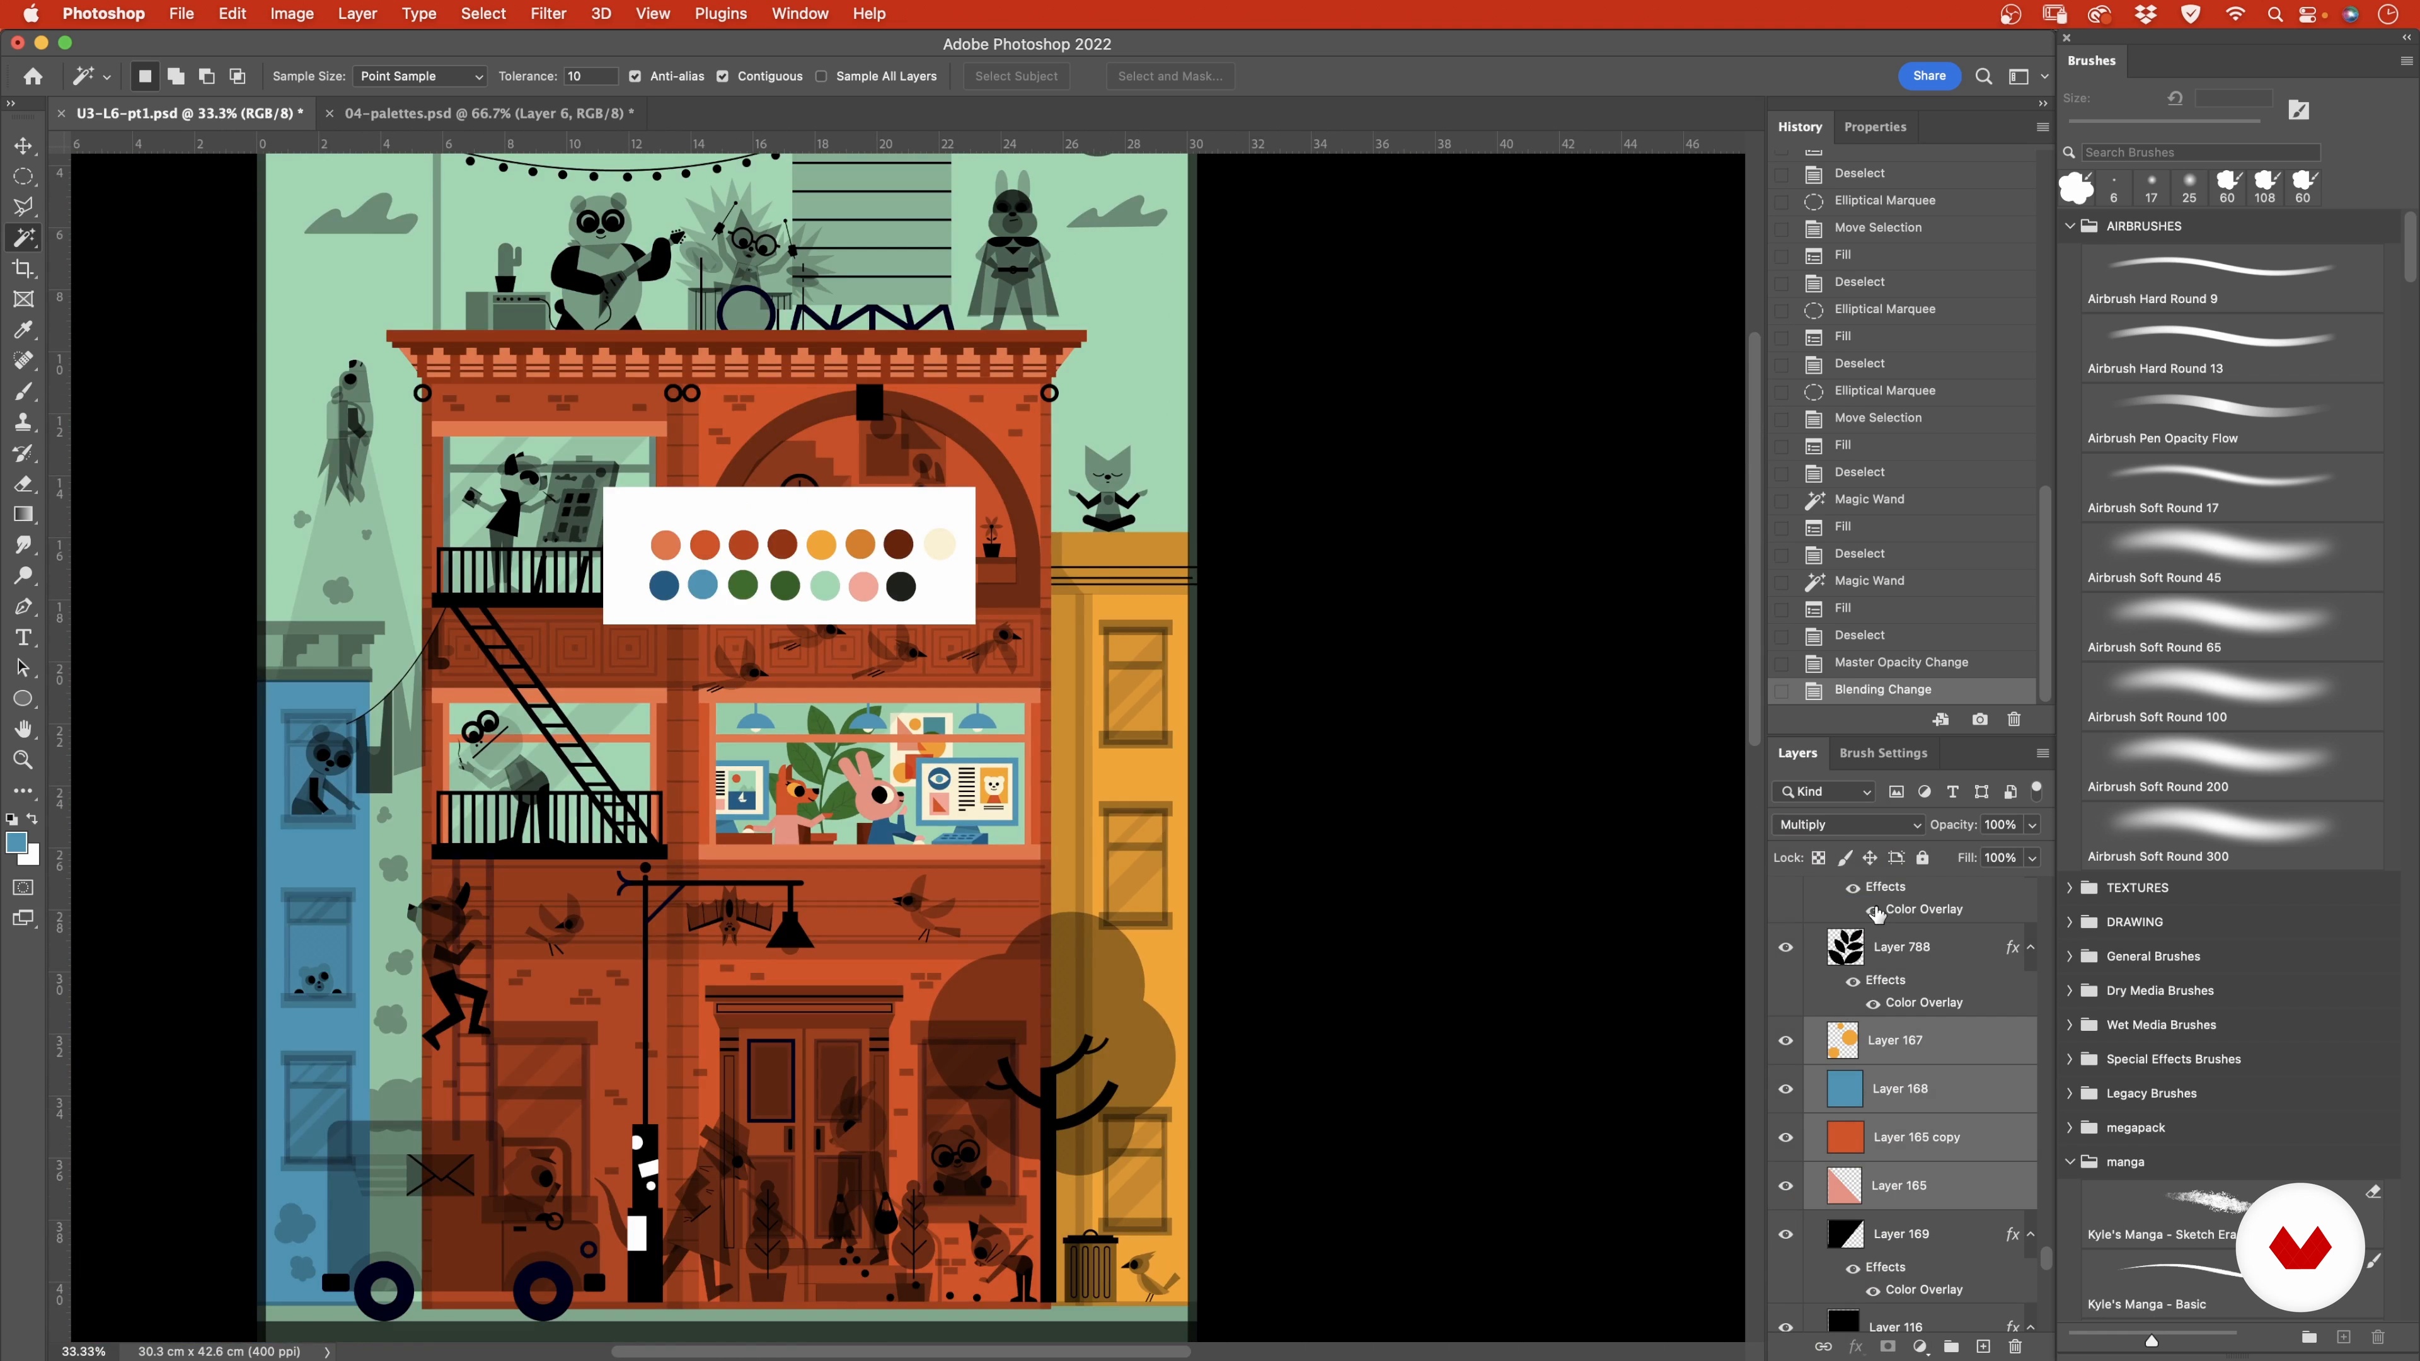Toggle visibility of Layer 169
The width and height of the screenshot is (2420, 1361).
pyautogui.click(x=1786, y=1234)
